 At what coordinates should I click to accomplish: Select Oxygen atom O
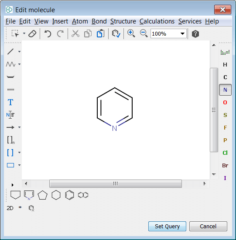pyautogui.click(x=225, y=103)
